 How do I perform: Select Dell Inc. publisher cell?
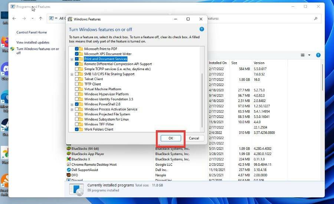coord(161,170)
